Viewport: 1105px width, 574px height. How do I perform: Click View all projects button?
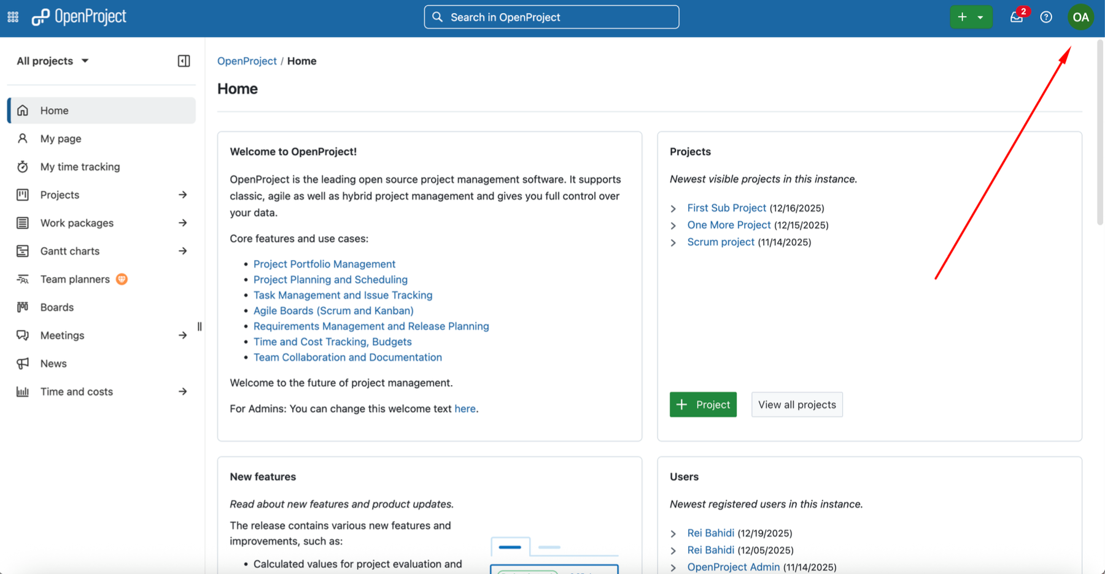[x=797, y=405]
